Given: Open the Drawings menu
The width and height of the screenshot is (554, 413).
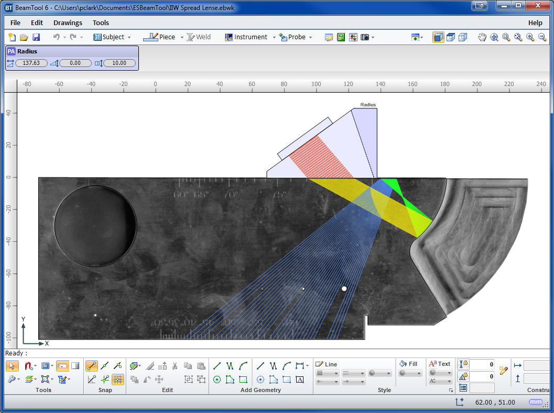Looking at the screenshot, I should click(68, 23).
